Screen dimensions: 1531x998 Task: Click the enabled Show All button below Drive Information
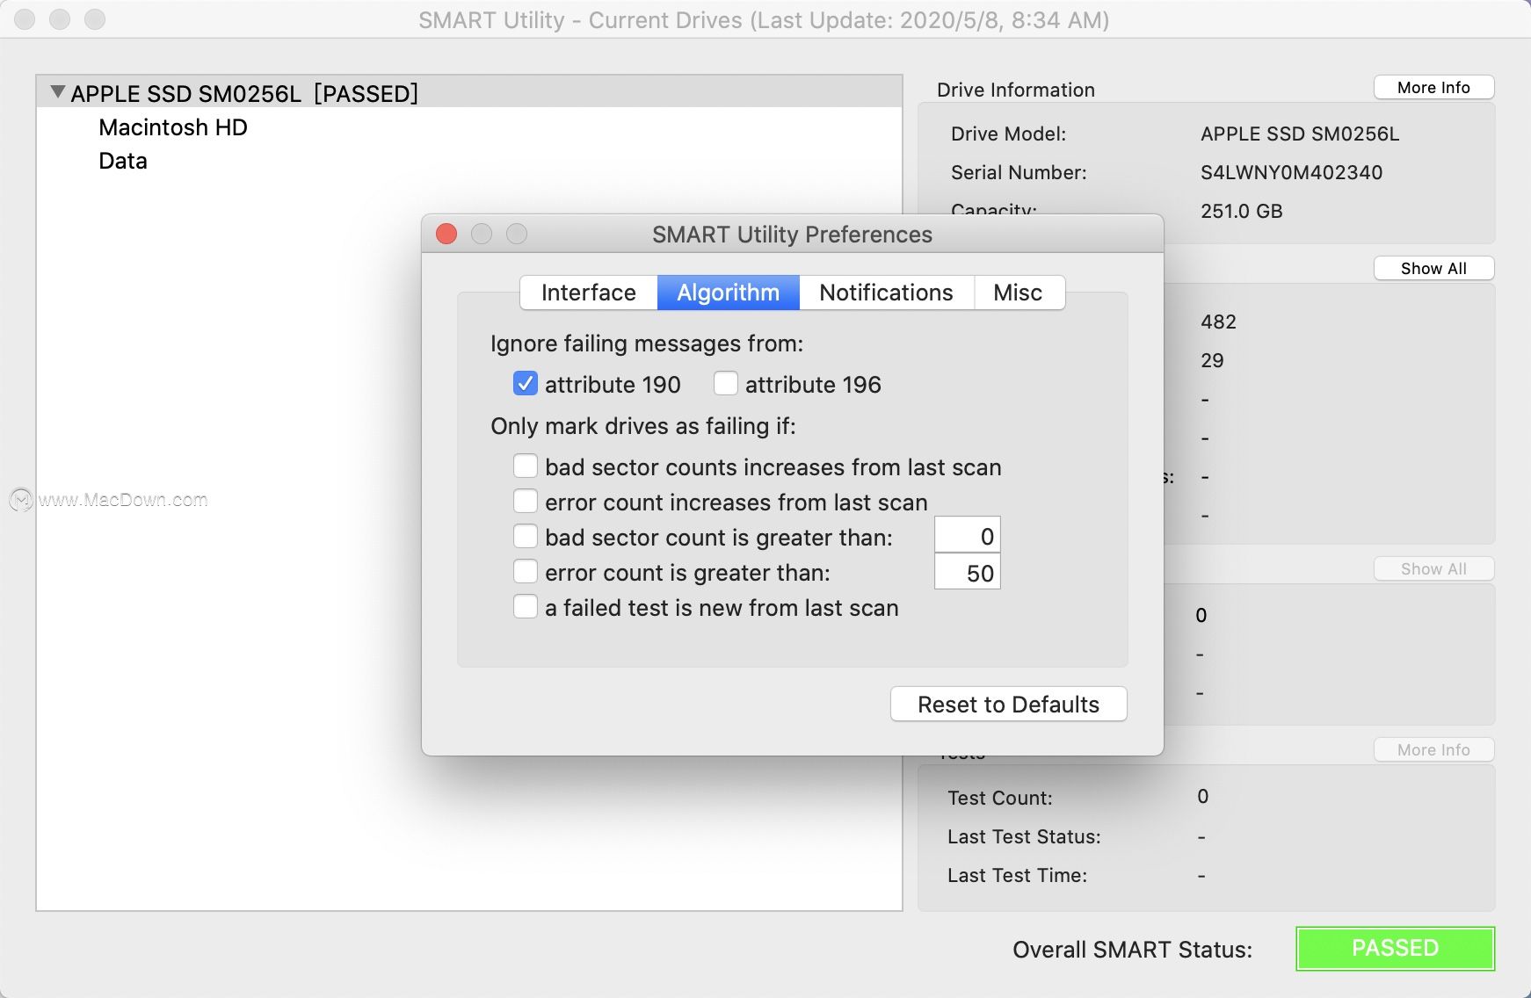[x=1433, y=269]
